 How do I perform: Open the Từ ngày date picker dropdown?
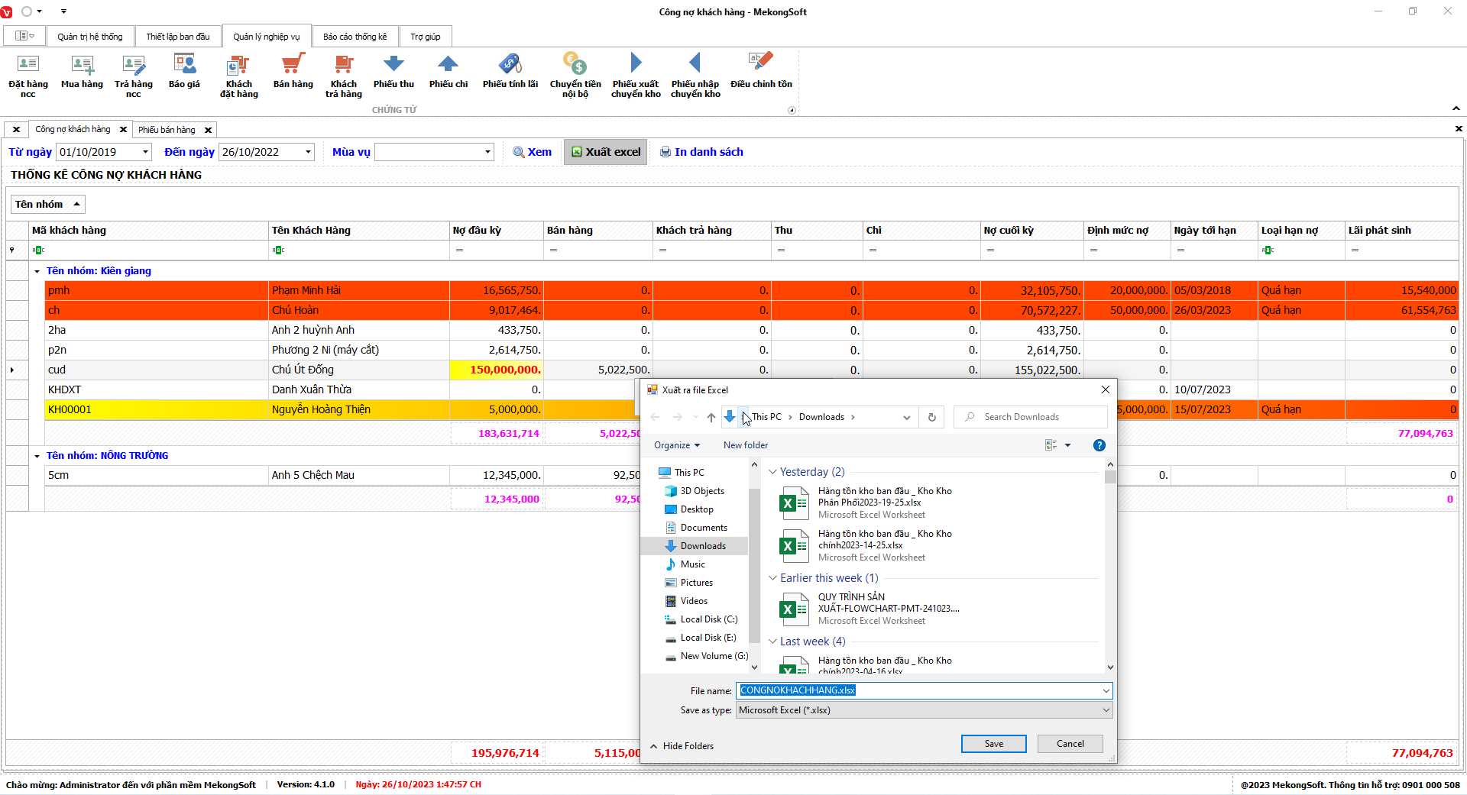(x=145, y=152)
